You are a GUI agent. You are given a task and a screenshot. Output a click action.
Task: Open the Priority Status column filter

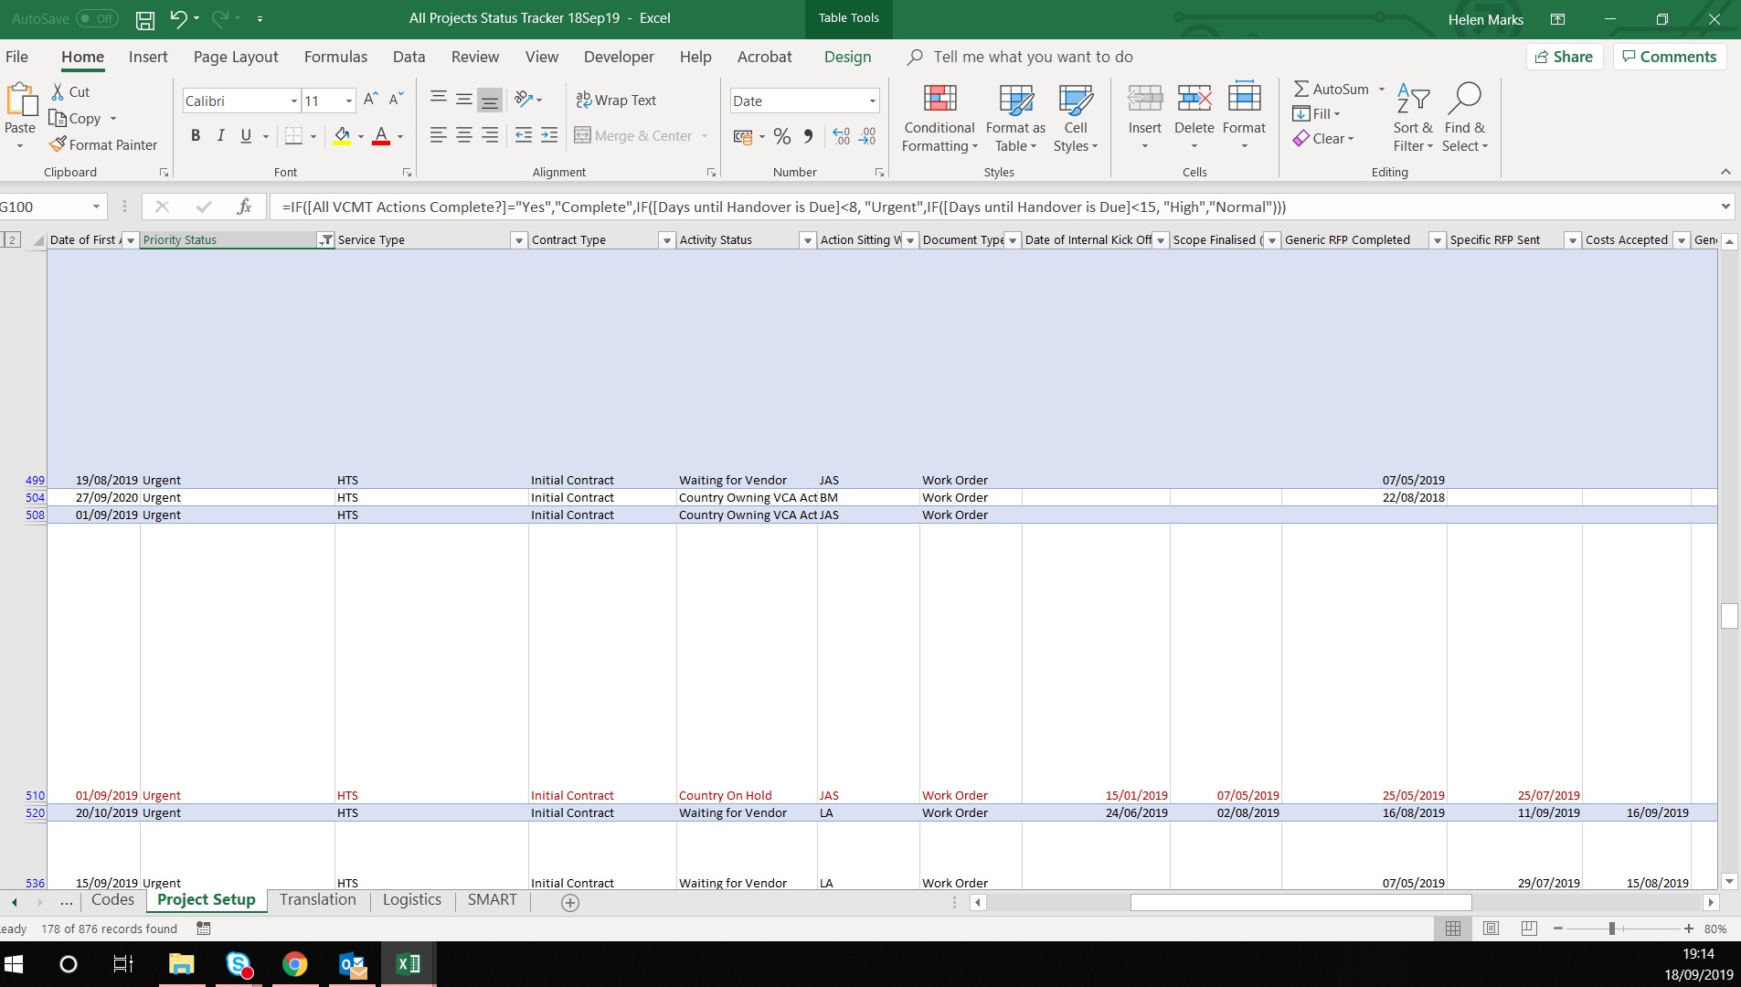[x=325, y=239]
